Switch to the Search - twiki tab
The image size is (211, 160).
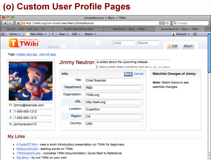27,29
